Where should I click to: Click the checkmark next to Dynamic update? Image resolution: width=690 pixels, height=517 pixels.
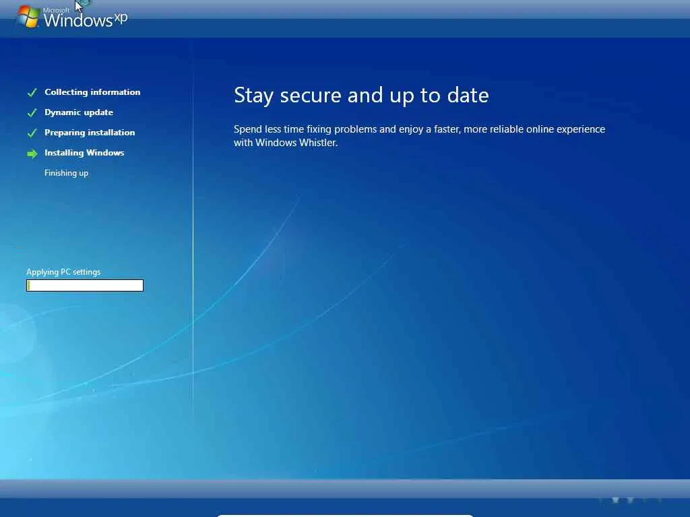pyautogui.click(x=32, y=112)
